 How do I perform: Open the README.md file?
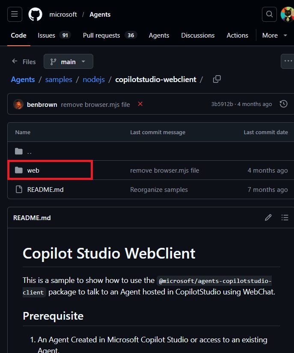(45, 190)
